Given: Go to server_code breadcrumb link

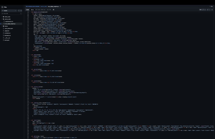Looking at the screenshot, I should [43, 6].
